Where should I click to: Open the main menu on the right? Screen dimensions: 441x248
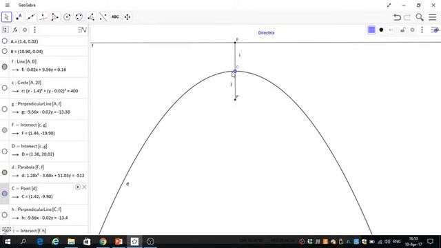click(x=432, y=17)
